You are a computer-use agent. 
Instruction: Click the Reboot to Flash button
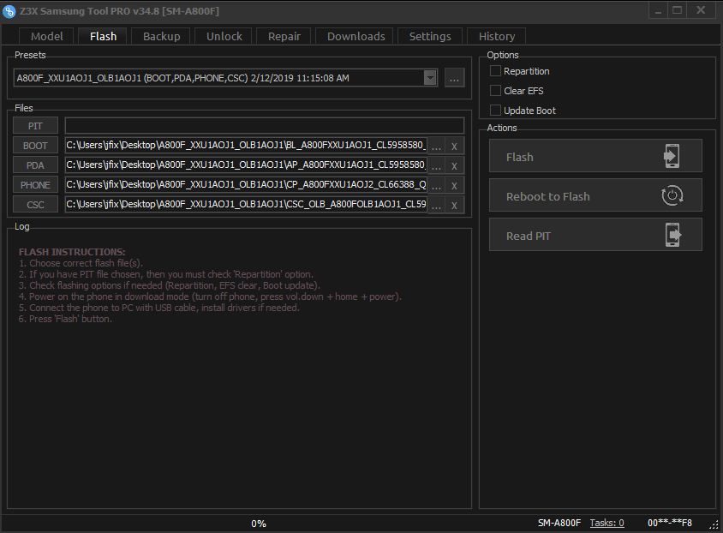595,195
